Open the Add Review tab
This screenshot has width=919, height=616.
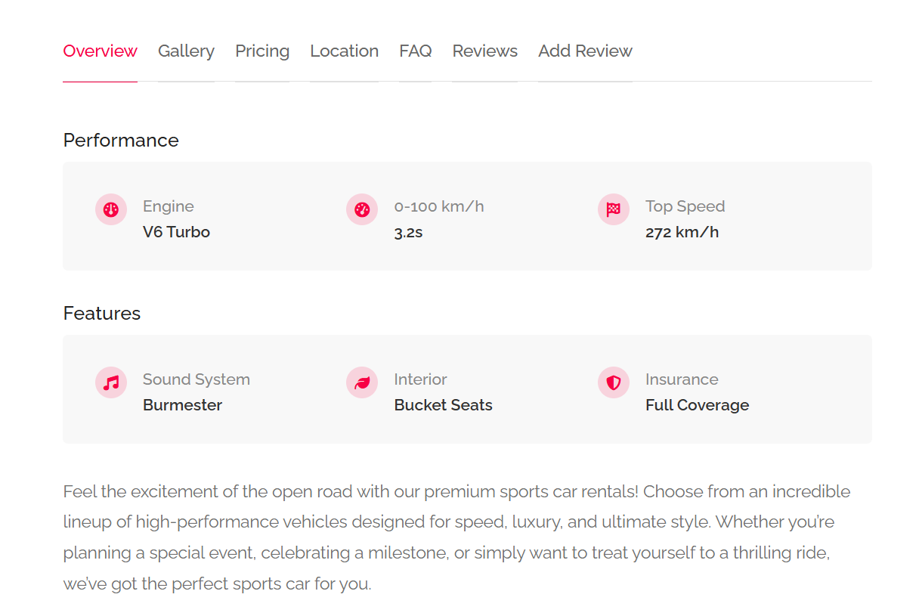[585, 51]
